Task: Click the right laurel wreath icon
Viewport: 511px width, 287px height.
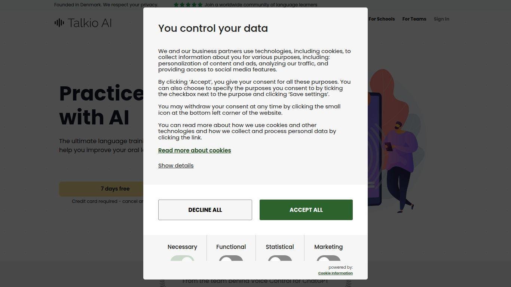Action: 348,283
